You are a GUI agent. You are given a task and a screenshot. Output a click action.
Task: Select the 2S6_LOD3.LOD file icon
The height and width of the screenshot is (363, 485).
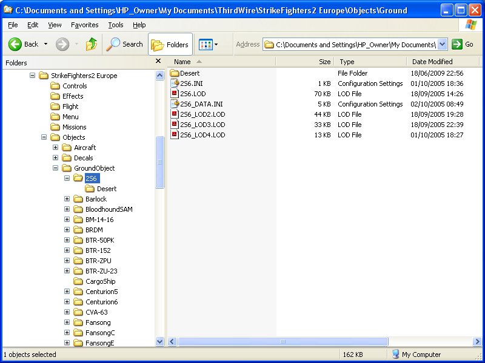click(175, 125)
